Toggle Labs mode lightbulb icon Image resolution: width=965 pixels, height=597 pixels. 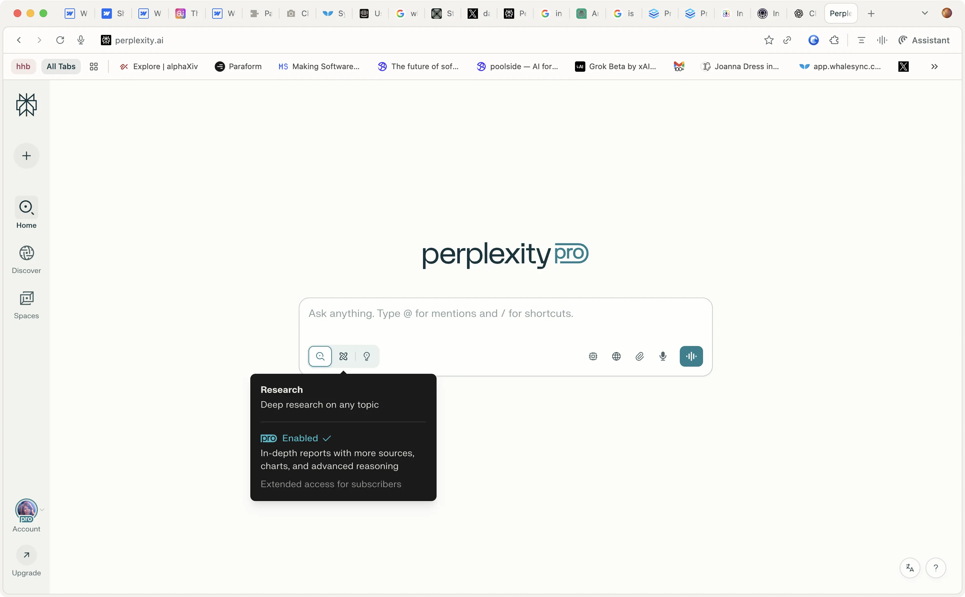tap(367, 357)
